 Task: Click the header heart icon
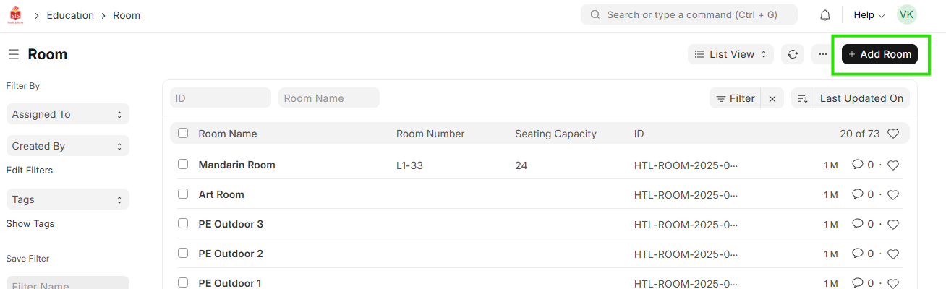[893, 134]
